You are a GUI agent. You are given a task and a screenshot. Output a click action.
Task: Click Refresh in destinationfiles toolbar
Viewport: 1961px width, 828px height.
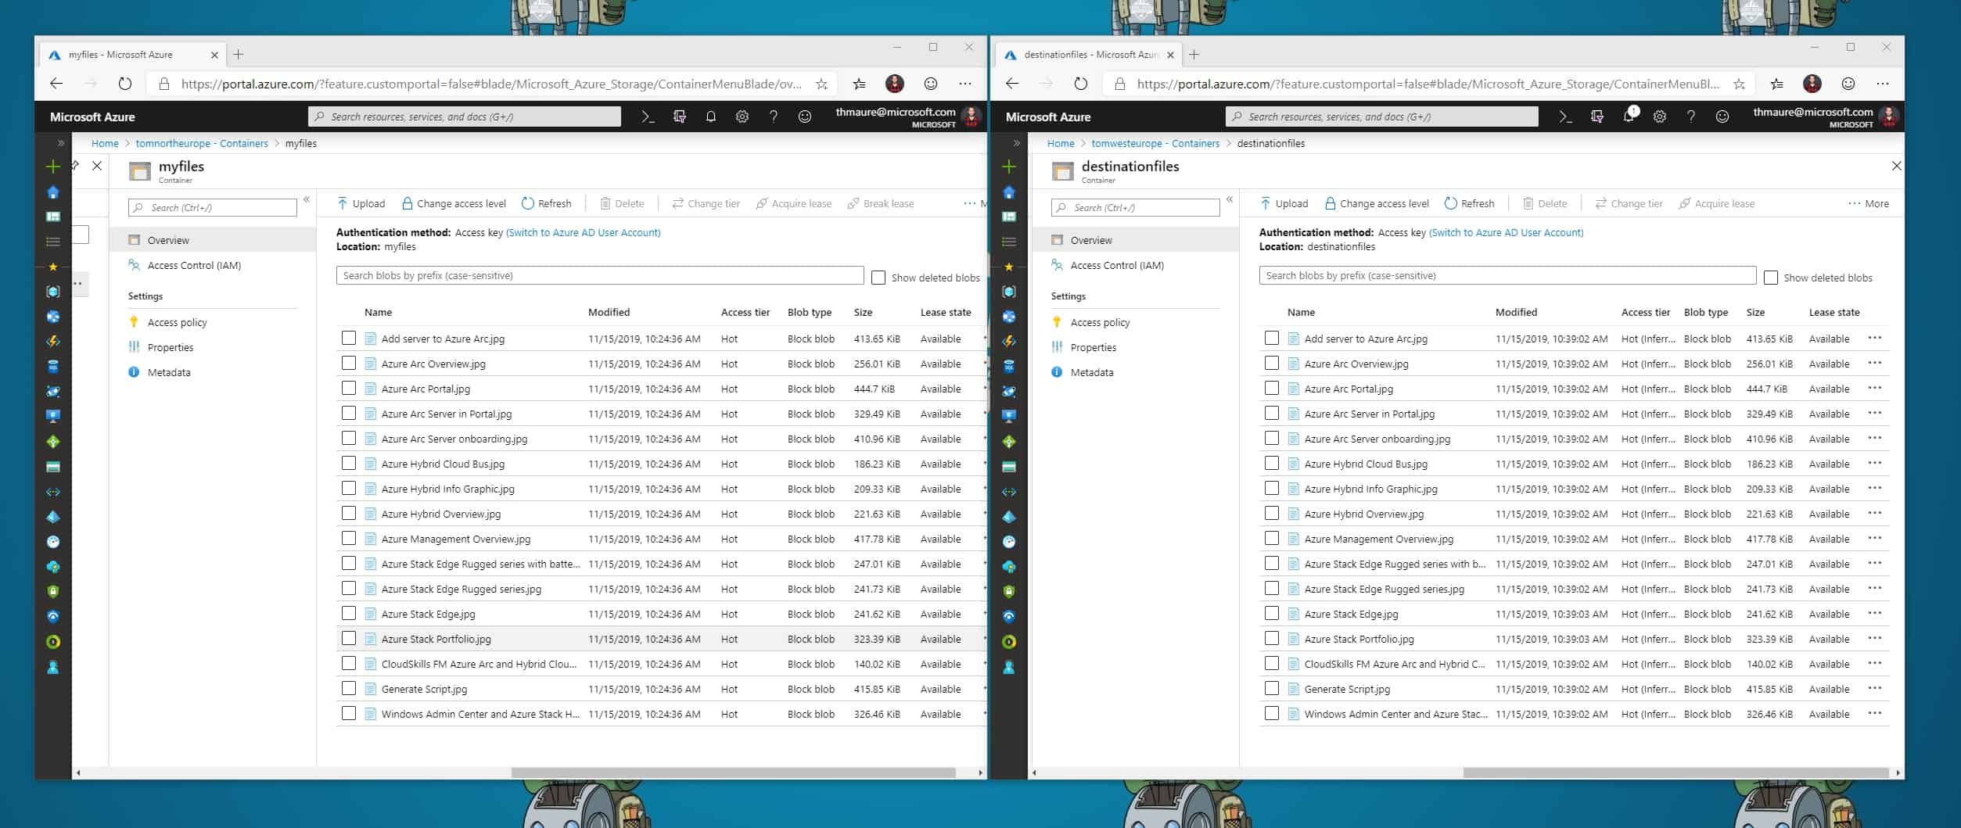click(1469, 203)
